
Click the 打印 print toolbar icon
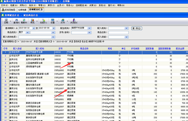[63, 21]
